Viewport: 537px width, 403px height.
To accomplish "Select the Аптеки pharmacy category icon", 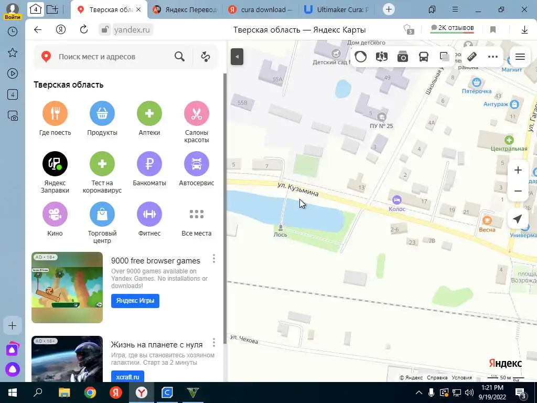I will (x=149, y=113).
